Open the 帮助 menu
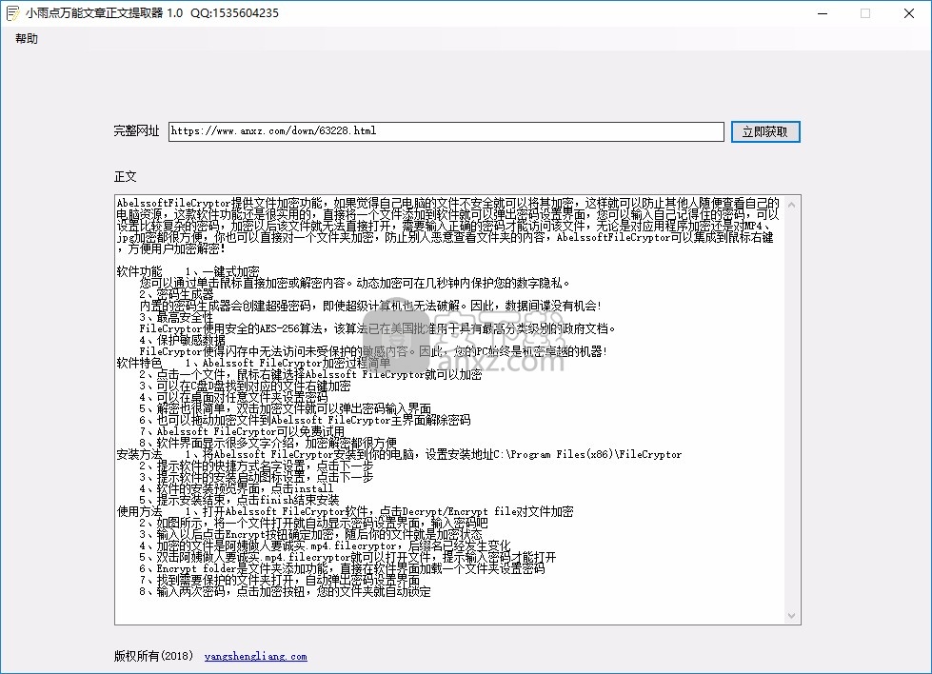The width and height of the screenshot is (932, 674). (27, 39)
